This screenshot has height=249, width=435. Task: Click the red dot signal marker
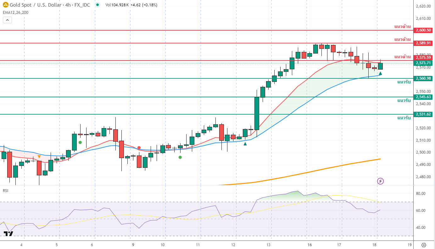coord(139,148)
